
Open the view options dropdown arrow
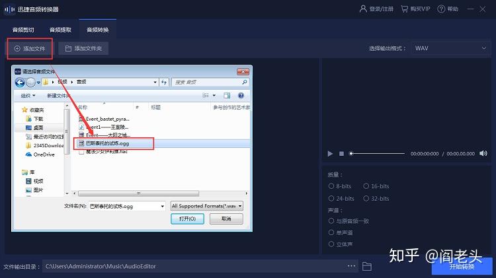click(214, 95)
